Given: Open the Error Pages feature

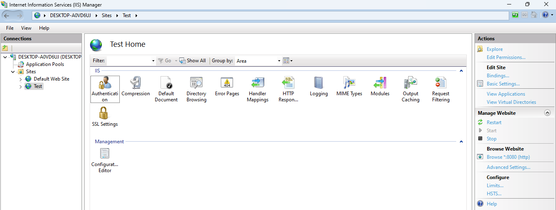Looking at the screenshot, I should point(227,87).
